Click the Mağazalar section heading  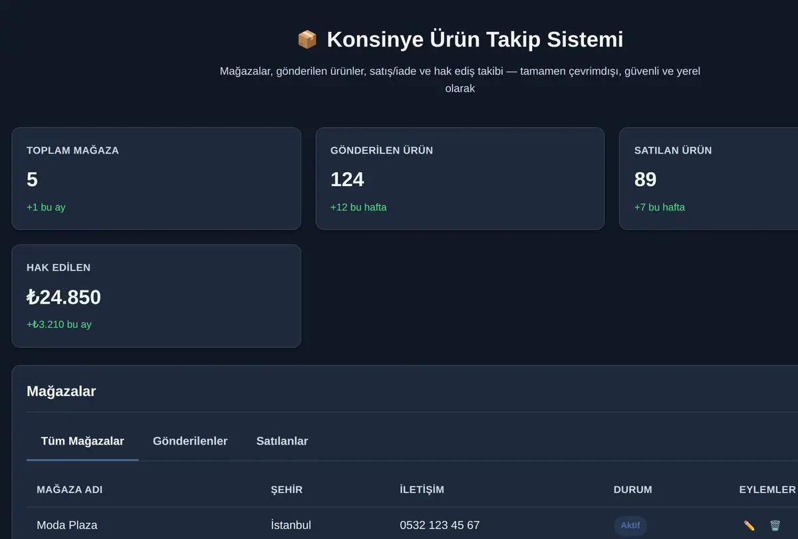click(x=61, y=391)
